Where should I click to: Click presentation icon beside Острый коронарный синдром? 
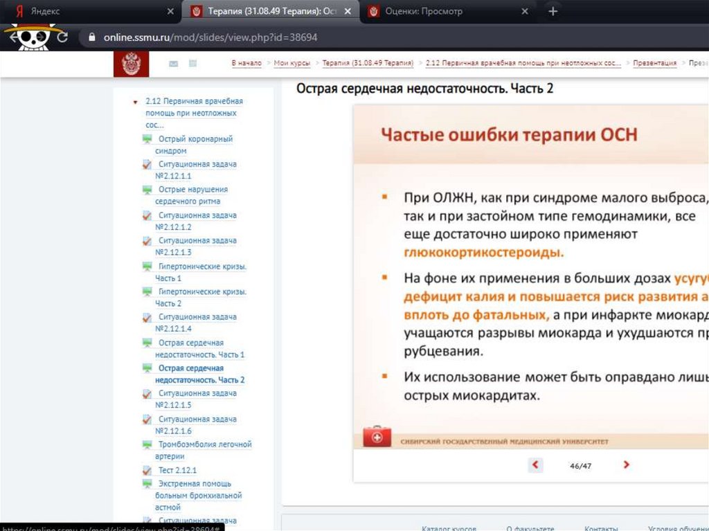[x=147, y=139]
